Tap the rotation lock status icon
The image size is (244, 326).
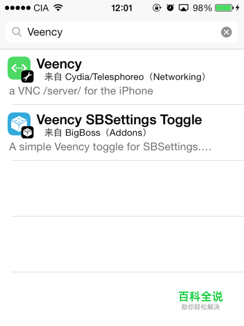click(157, 8)
